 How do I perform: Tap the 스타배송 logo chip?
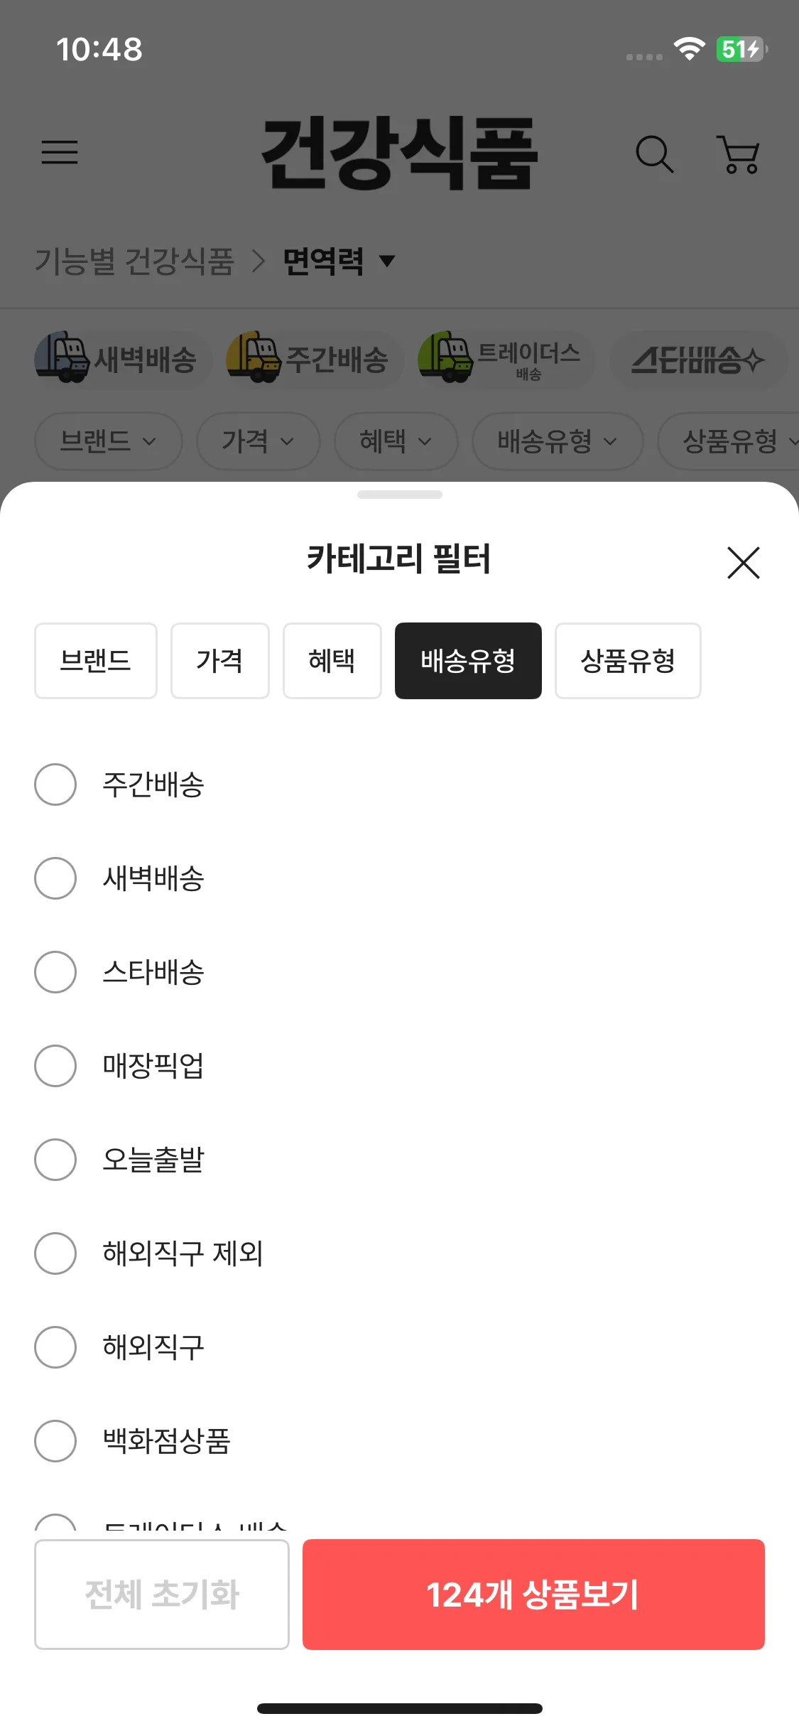point(697,360)
